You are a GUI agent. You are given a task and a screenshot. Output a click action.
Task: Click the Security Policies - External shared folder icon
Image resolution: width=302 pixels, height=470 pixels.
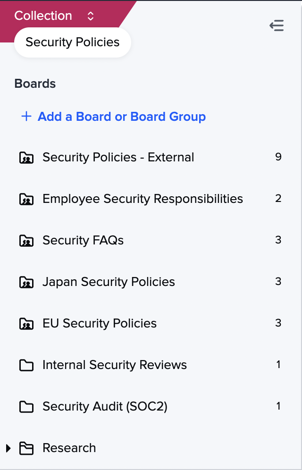(x=26, y=158)
